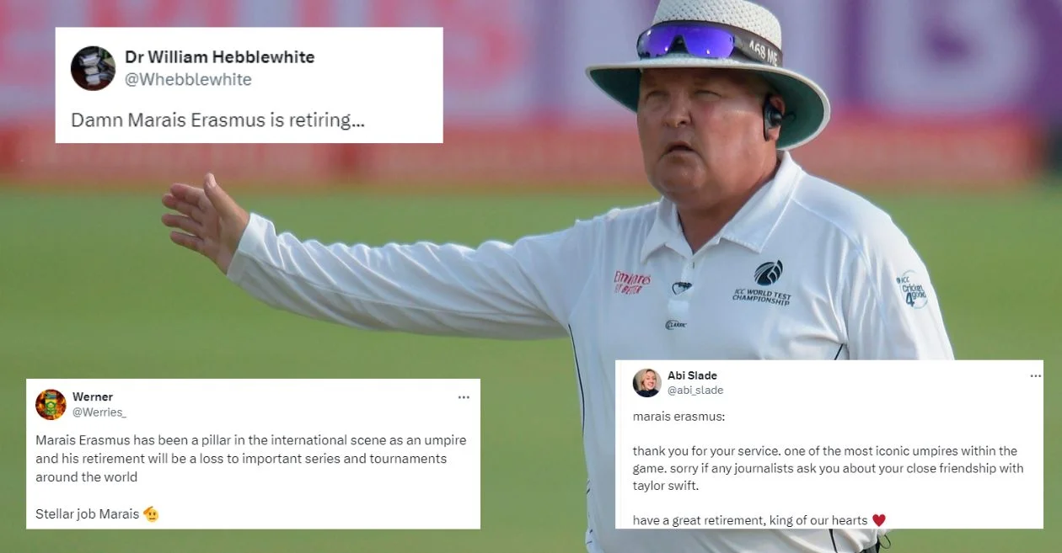This screenshot has width=1062, height=553.
Task: Click the Abi Slade display name
Action: 692,375
